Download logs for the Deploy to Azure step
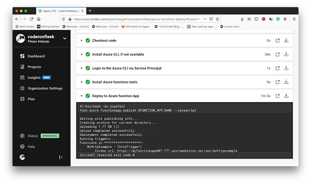311x184 pixels. (286, 96)
